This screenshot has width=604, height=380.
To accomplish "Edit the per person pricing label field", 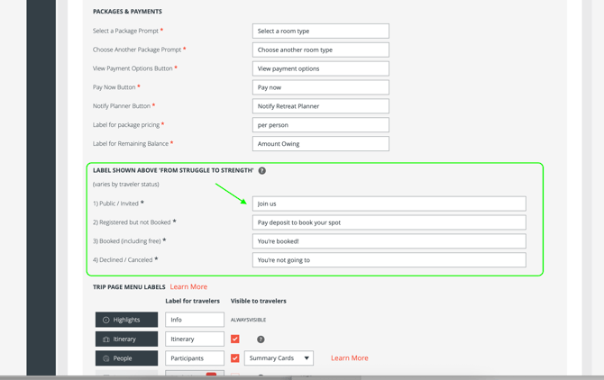I will click(x=321, y=125).
